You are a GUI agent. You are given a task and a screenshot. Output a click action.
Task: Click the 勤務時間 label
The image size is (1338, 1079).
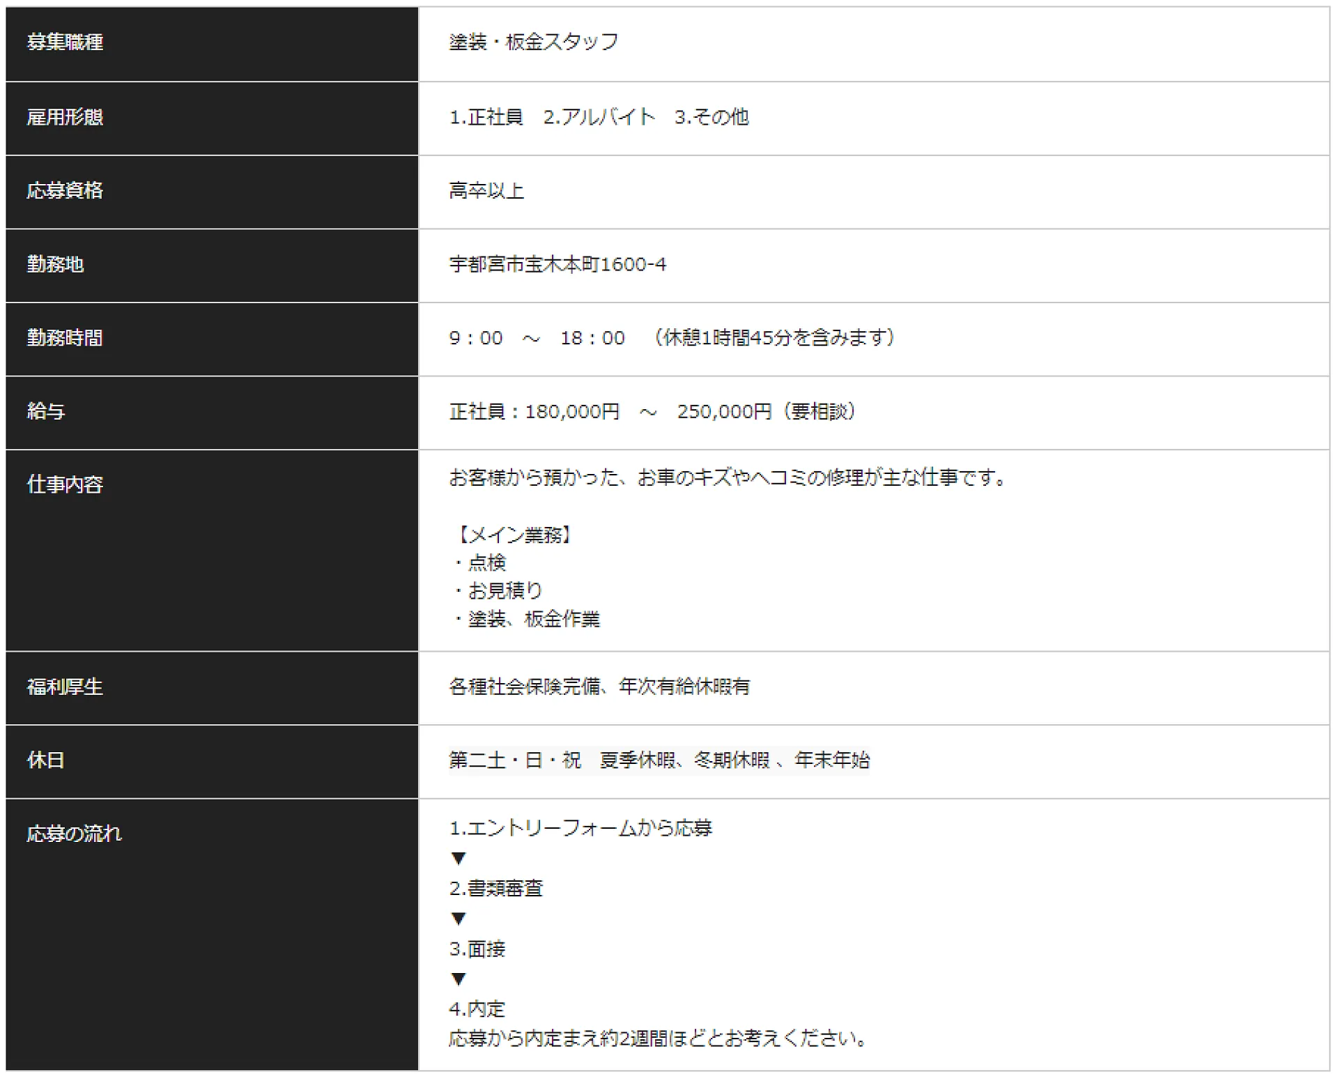point(65,338)
